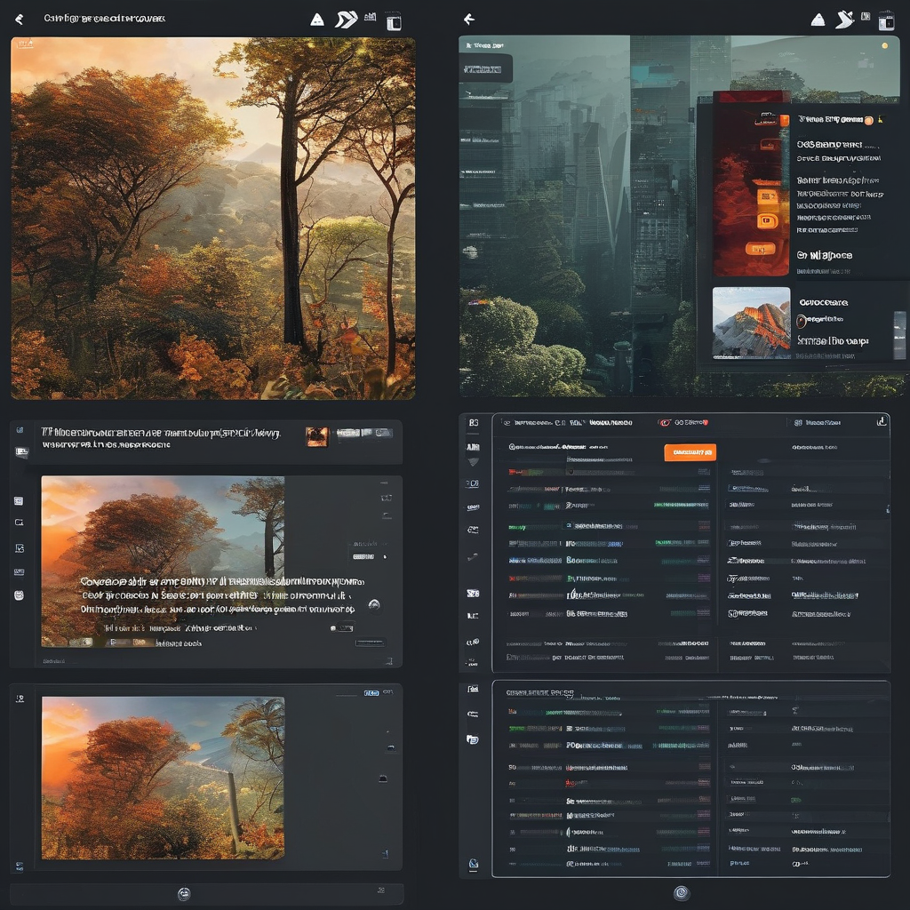Screen dimensions: 910x910
Task: Open the mountain thumbnail in the city side panel
Action: pos(751,322)
